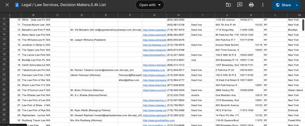The width and height of the screenshot is (305, 126).
Task: Print the document using the printer icon
Action: 251,5
